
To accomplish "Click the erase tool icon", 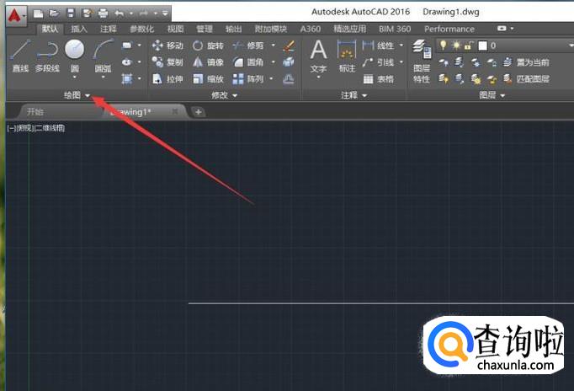I will [x=289, y=46].
